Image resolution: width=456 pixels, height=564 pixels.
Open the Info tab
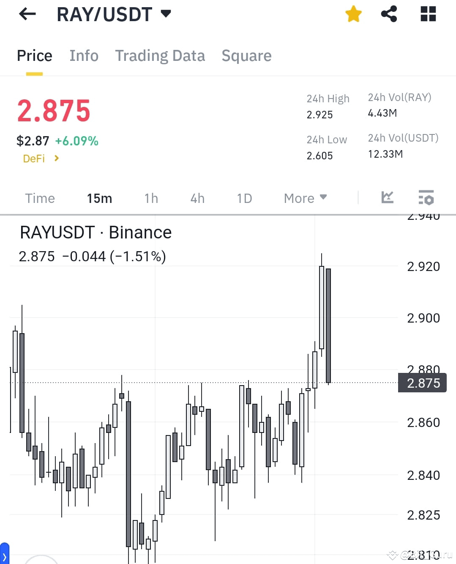84,55
